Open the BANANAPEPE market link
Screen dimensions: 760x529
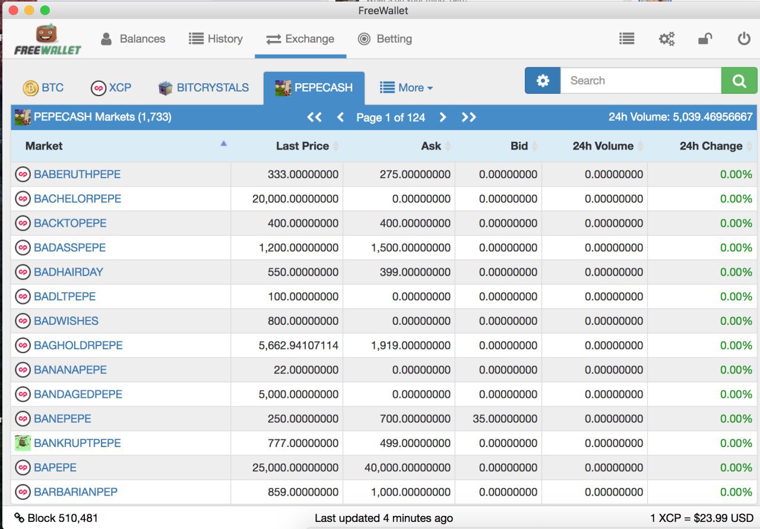pyautogui.click(x=70, y=369)
